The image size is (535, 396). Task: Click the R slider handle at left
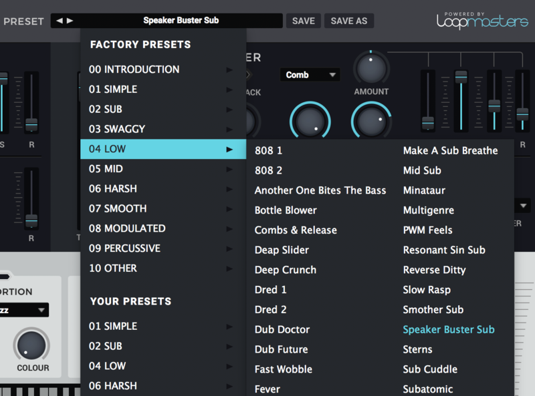[x=31, y=124]
